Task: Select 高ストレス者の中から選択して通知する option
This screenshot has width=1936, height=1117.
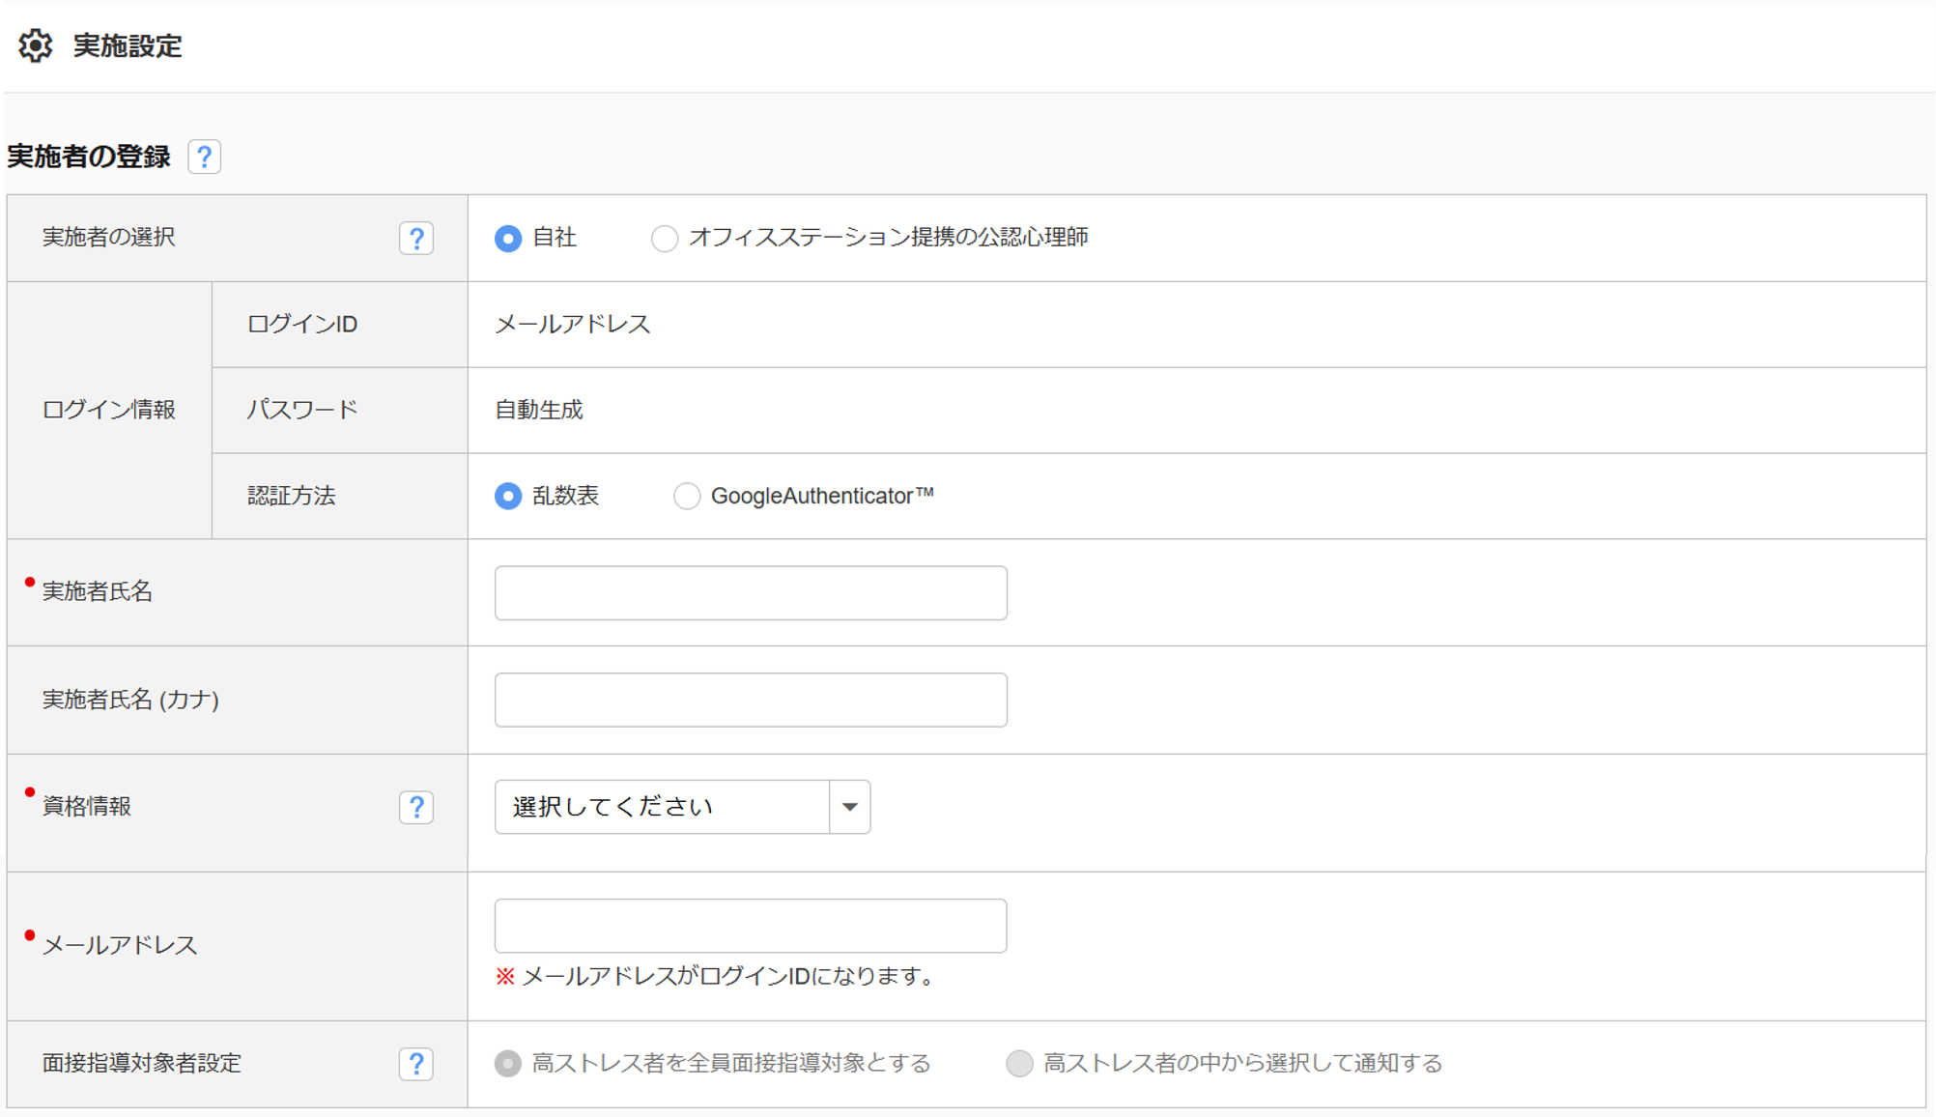Action: (1019, 1064)
